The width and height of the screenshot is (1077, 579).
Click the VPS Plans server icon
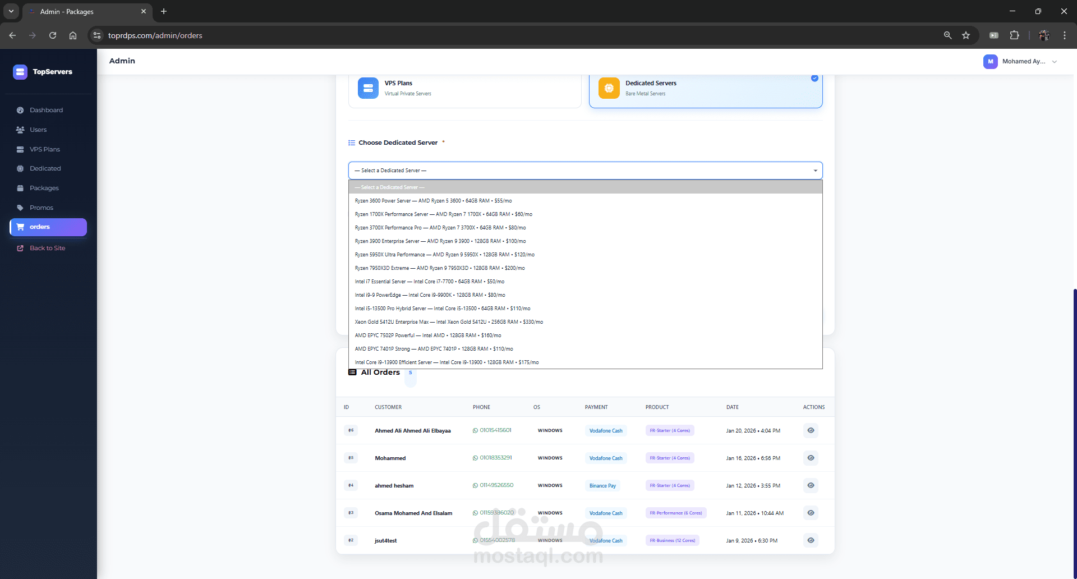tap(368, 88)
